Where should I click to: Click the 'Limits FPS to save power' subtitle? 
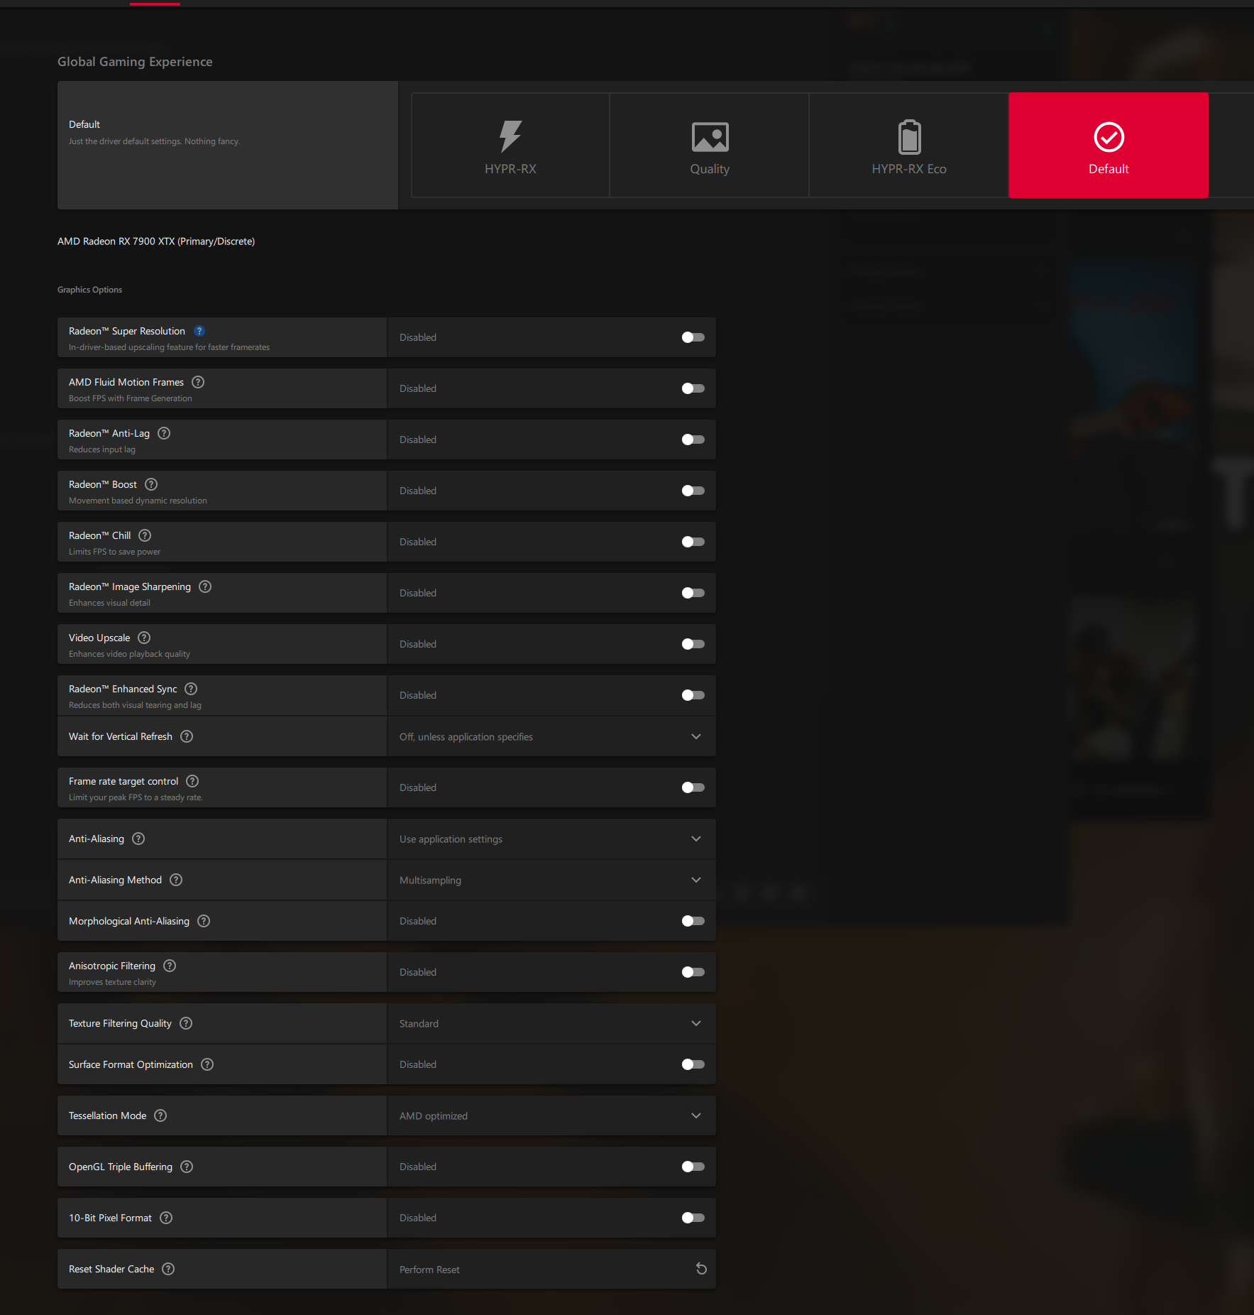pyautogui.click(x=115, y=552)
